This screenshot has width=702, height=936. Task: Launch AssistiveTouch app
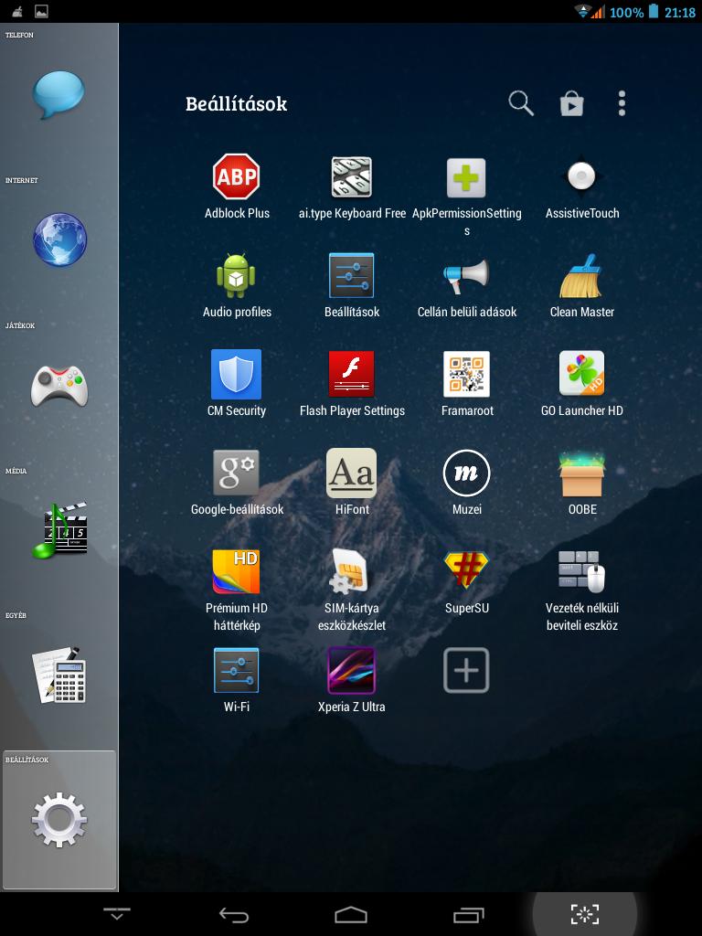pyautogui.click(x=581, y=176)
